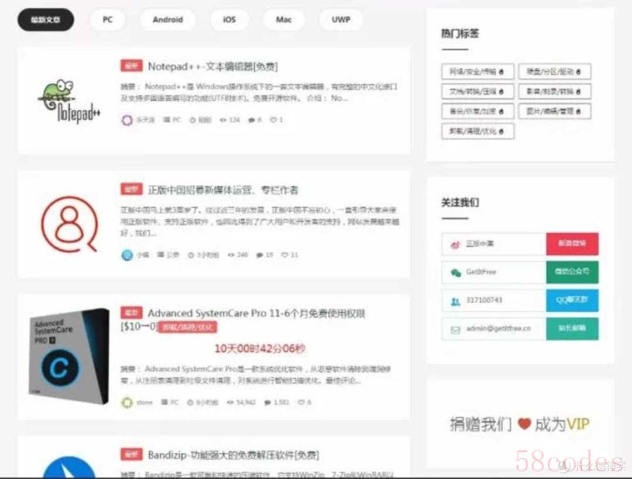Click the PC category icon on the Notepad++ post

coord(166,120)
